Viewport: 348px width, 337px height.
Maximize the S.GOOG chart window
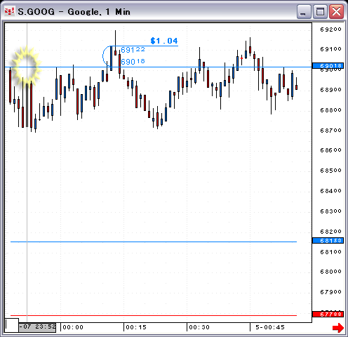pos(320,11)
